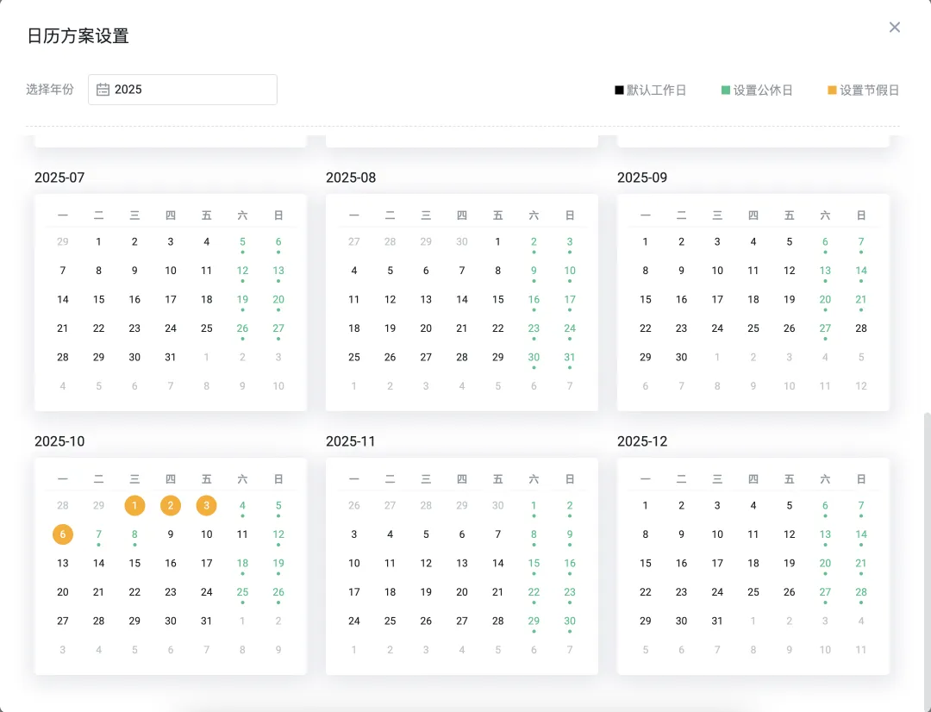Select workday 15 in 2025-08 calendar
The image size is (931, 712).
497,300
